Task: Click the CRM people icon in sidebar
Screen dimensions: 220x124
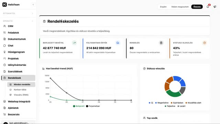Action: tap(4, 26)
